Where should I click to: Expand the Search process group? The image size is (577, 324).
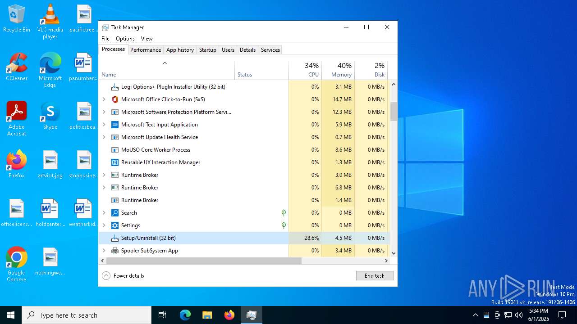click(x=104, y=213)
